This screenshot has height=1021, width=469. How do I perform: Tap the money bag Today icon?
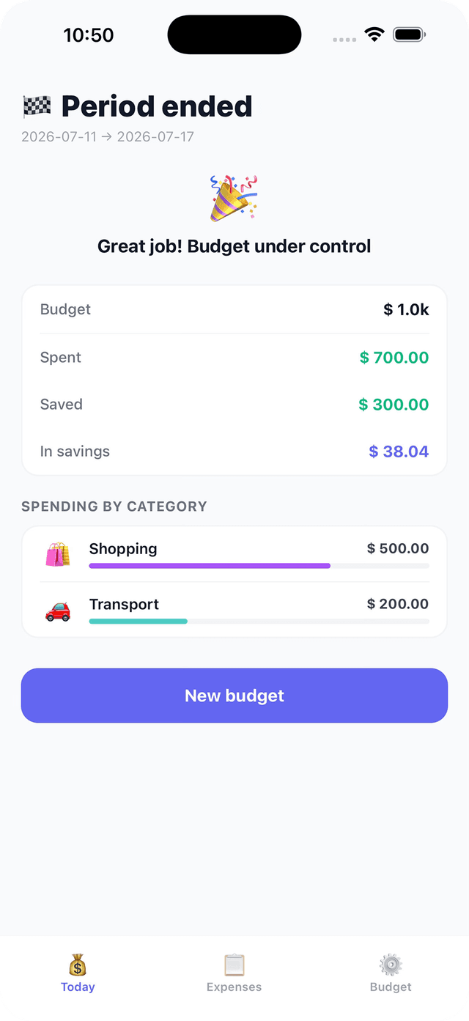coord(78,965)
